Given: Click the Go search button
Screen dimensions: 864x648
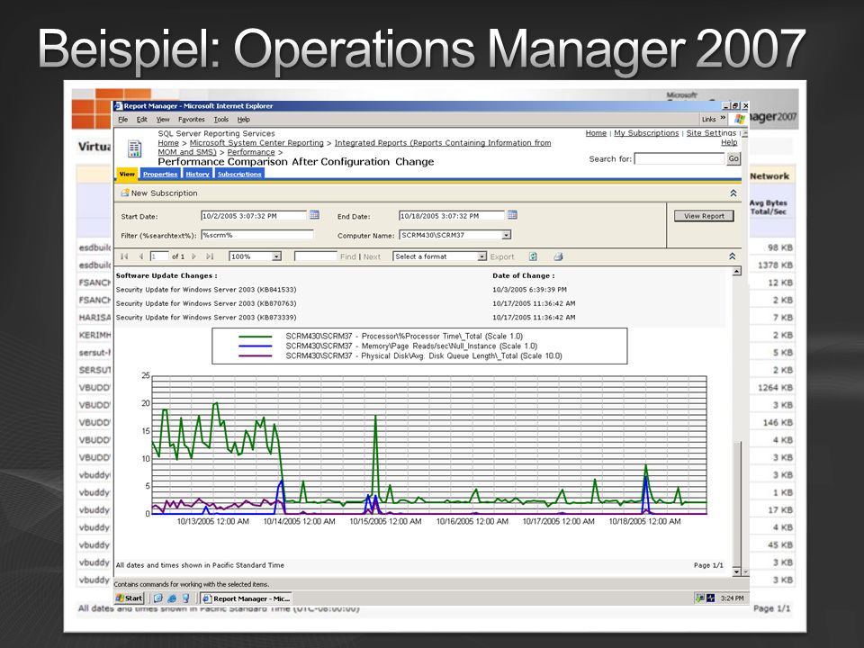Looking at the screenshot, I should point(733,158).
